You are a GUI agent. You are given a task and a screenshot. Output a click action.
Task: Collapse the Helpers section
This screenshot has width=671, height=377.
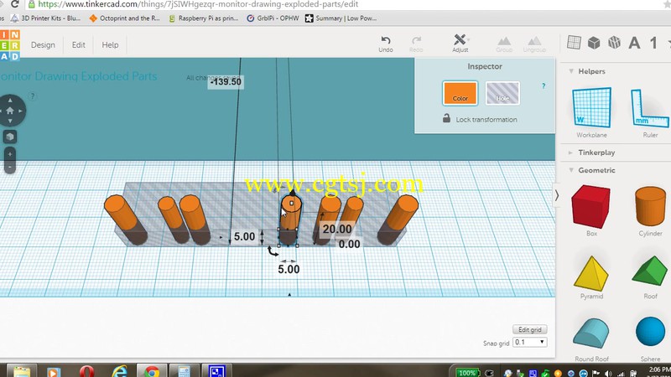coord(571,71)
